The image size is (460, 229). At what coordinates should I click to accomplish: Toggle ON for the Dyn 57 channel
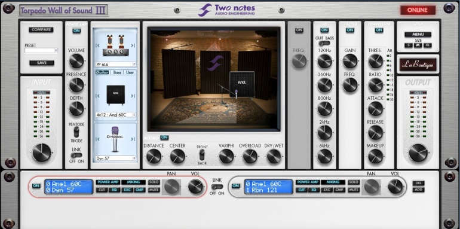[36, 186]
